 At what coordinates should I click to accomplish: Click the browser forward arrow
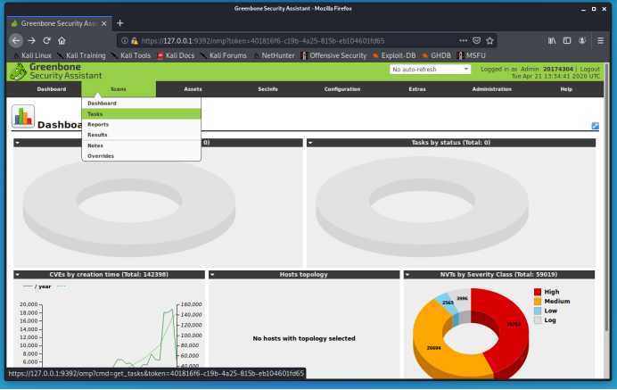(x=32, y=40)
